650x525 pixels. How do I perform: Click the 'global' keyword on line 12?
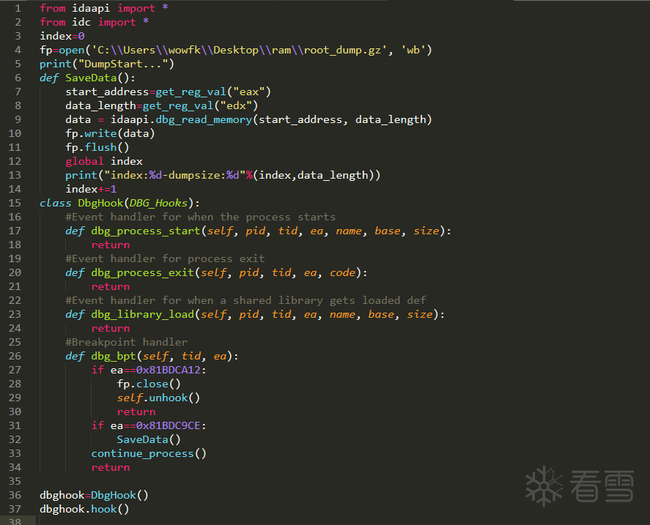84,161
